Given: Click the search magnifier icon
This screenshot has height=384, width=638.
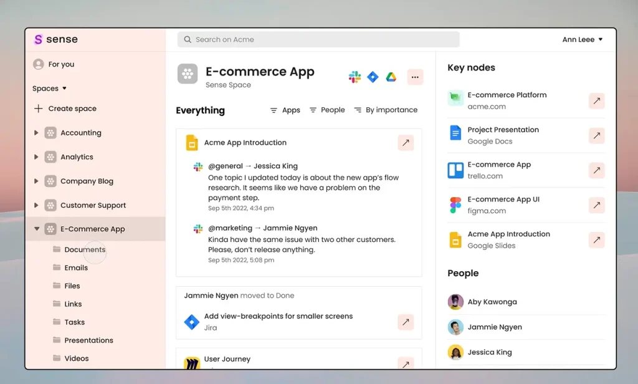Looking at the screenshot, I should pyautogui.click(x=188, y=39).
